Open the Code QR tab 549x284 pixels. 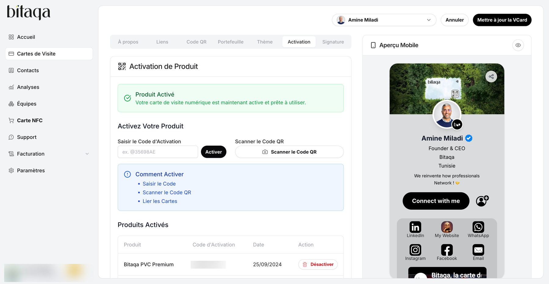pos(196,42)
